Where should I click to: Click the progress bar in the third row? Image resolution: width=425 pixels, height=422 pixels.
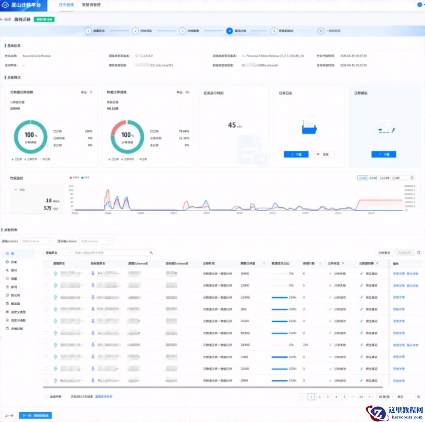[280, 298]
